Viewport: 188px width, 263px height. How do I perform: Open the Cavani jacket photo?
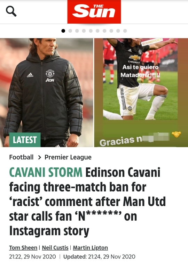coord(46,92)
